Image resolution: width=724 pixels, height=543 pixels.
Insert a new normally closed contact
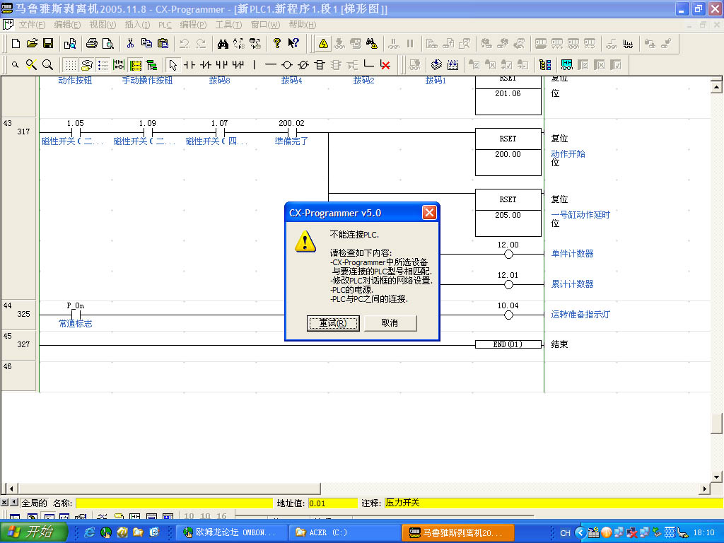206,64
